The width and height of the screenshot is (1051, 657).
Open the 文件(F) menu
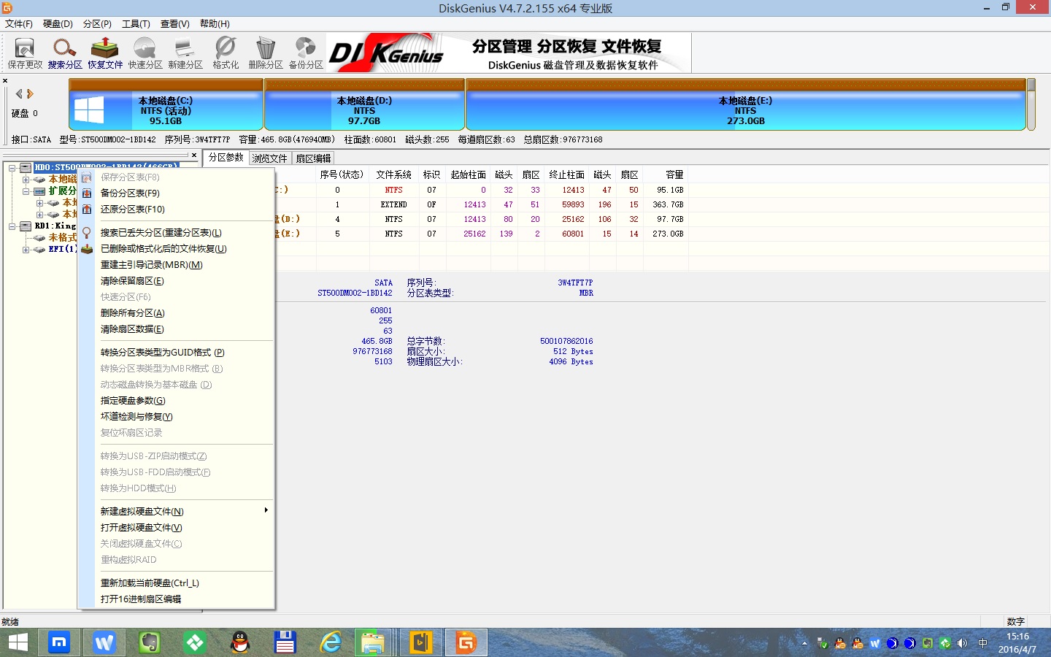tap(19, 24)
